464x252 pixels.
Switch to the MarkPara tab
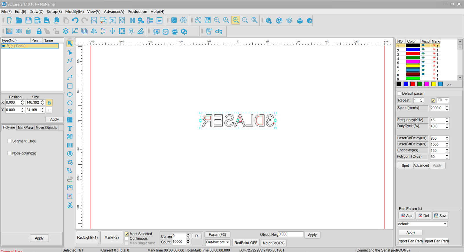25,127
